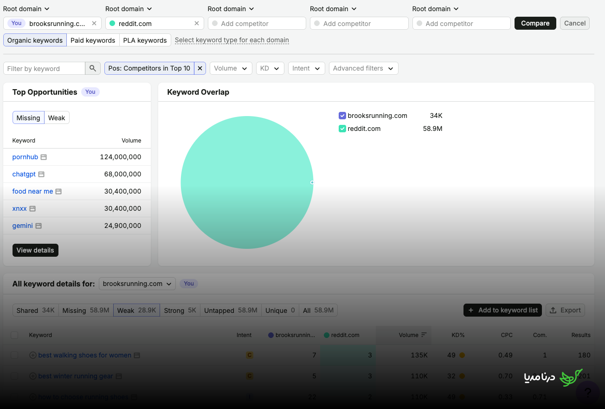Image resolution: width=605 pixels, height=409 pixels.
Task: Add best winter running gear keyword
Action: (x=33, y=376)
